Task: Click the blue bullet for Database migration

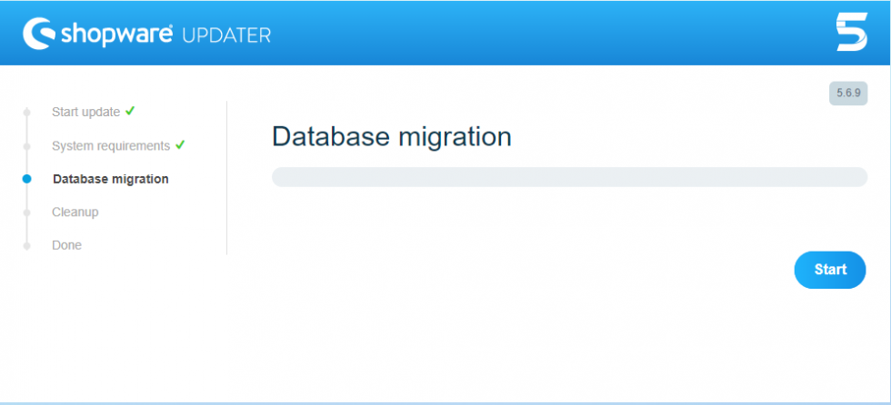Action: click(x=26, y=179)
